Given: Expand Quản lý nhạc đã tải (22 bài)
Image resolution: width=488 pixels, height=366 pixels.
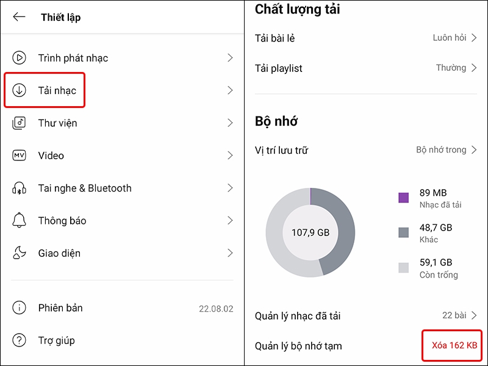Looking at the screenshot, I should pyautogui.click(x=454, y=315).
